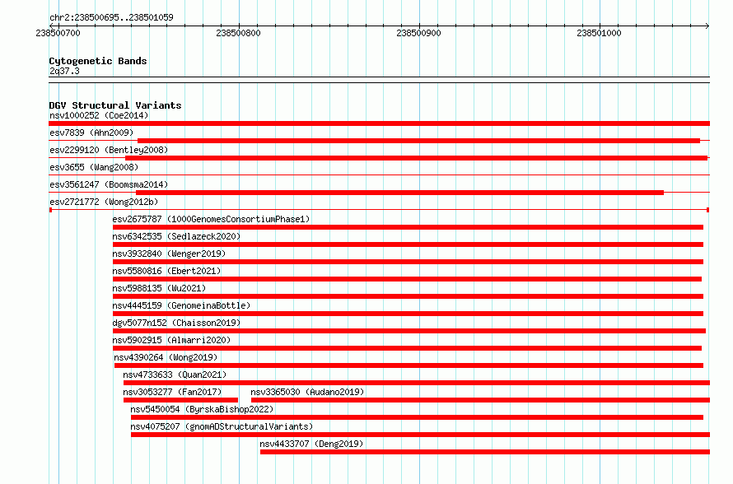Open nsv4390264 (Wong2019) variant
Image resolution: width=733 pixels, height=484 pixels.
(166, 357)
